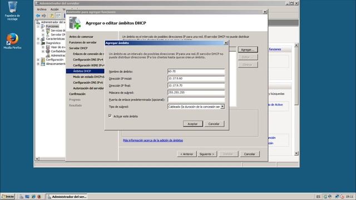Toggle the Activar este ámbito checkbox
This screenshot has width=356, height=200.
click(110, 116)
